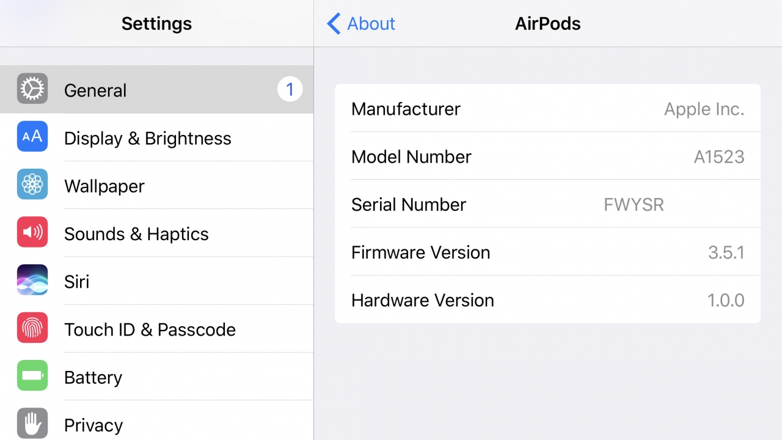
Task: Tap the General gear icon
Action: [x=32, y=89]
